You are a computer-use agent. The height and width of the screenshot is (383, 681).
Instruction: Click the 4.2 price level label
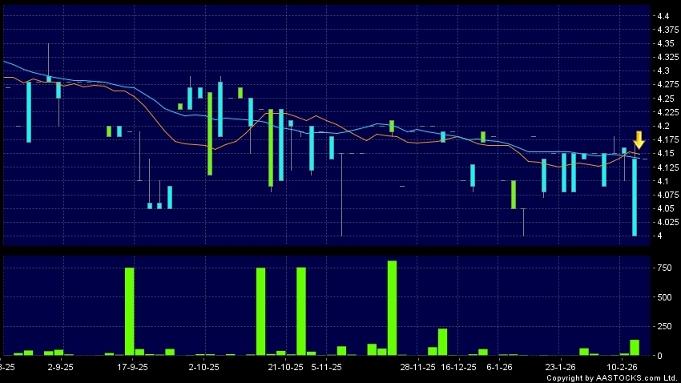click(662, 126)
